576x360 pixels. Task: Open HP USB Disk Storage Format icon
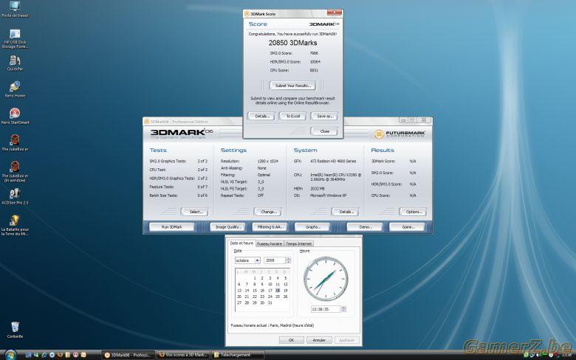tap(15, 39)
